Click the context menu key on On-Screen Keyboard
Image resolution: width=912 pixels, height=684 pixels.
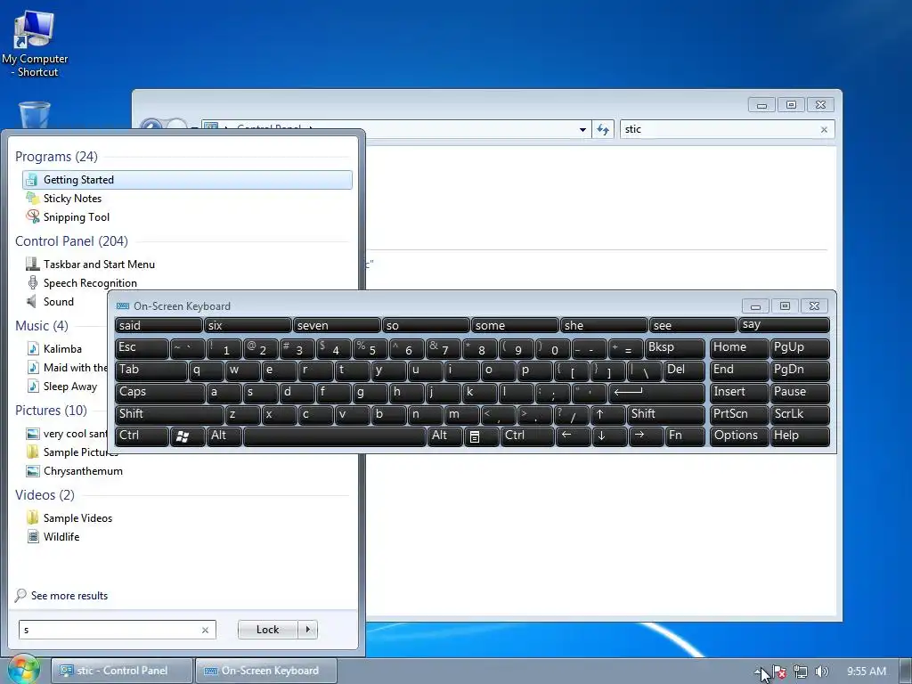tap(481, 436)
